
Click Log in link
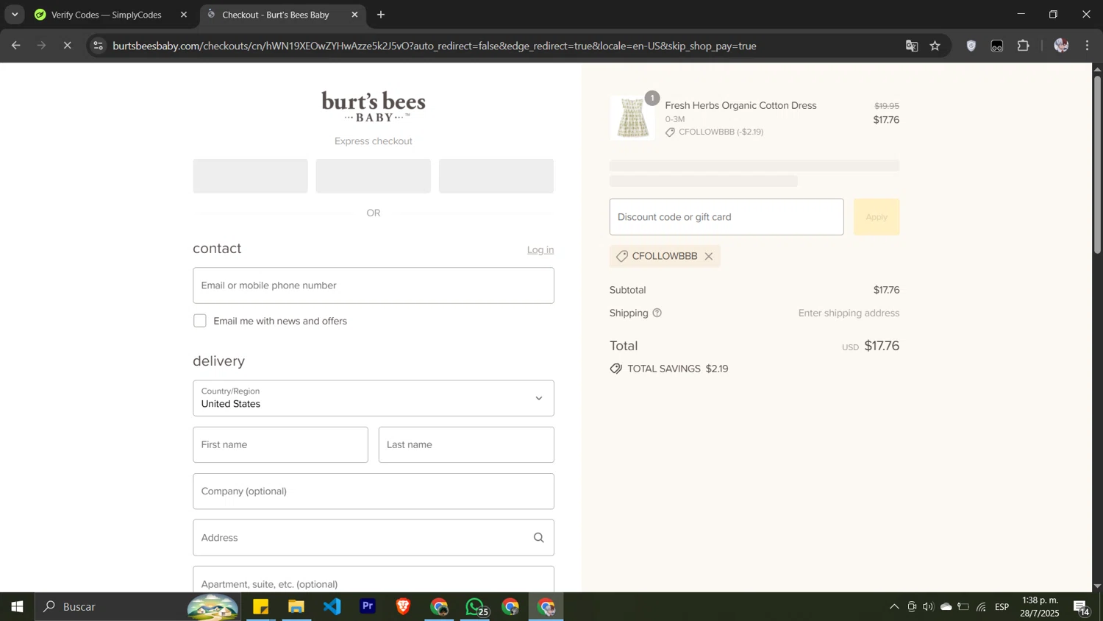[540, 250]
